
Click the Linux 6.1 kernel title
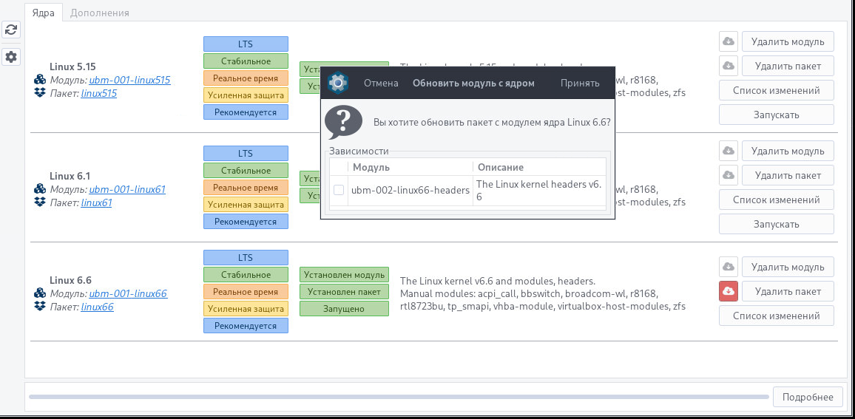point(70,176)
